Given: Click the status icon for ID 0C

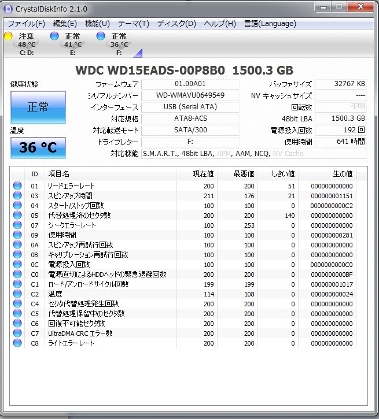Looking at the screenshot, I should (17, 264).
